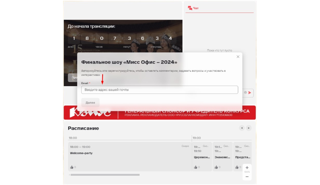Like the Знакомс... event
The height and width of the screenshot is (185, 320).
point(216,167)
